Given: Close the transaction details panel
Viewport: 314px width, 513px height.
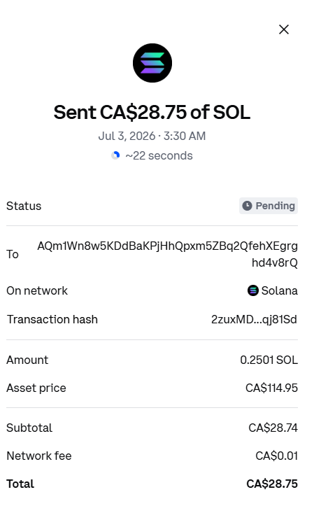Looking at the screenshot, I should pyautogui.click(x=284, y=29).
